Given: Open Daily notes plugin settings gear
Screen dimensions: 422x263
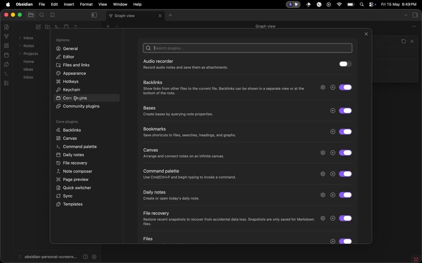Looking at the screenshot, I should [x=323, y=195].
